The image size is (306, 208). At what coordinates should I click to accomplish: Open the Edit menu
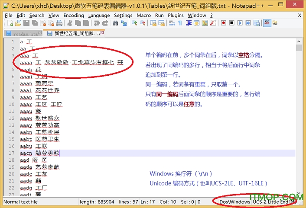[21, 15]
